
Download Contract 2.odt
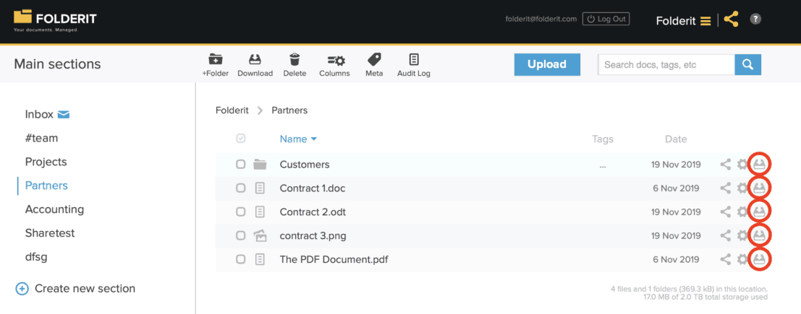click(x=759, y=211)
